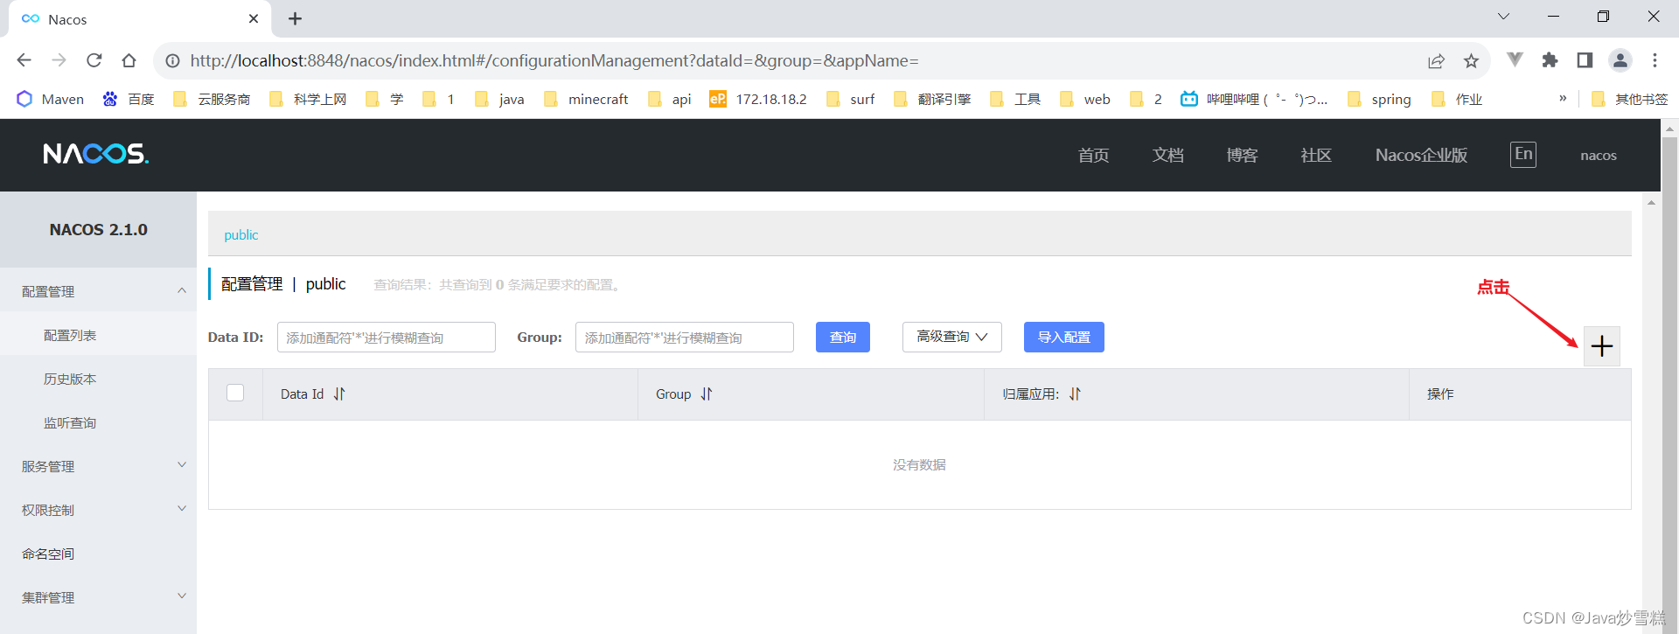
Task: Open new browser tab
Action: [296, 18]
